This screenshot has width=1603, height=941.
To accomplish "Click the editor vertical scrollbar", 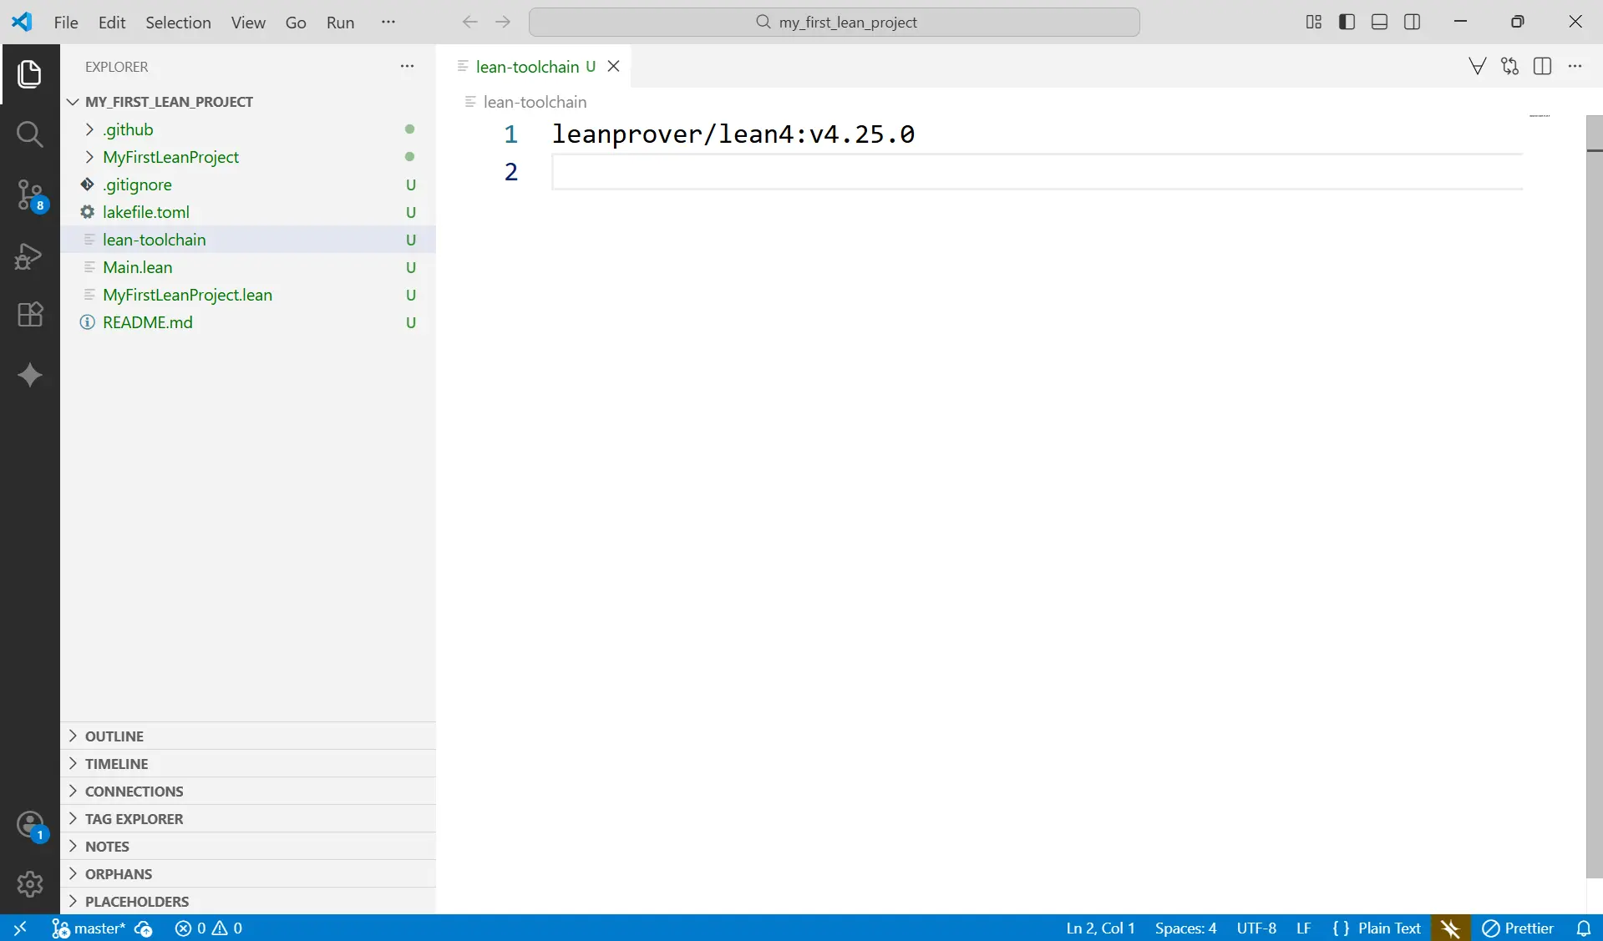I will point(1594,501).
